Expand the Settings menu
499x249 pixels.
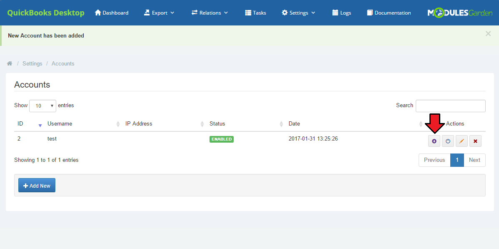pyautogui.click(x=299, y=13)
